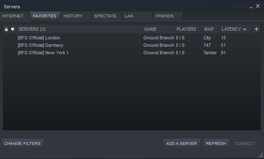Minimize the Servers window
Screen dimensions: 264x159
[x=251, y=7]
